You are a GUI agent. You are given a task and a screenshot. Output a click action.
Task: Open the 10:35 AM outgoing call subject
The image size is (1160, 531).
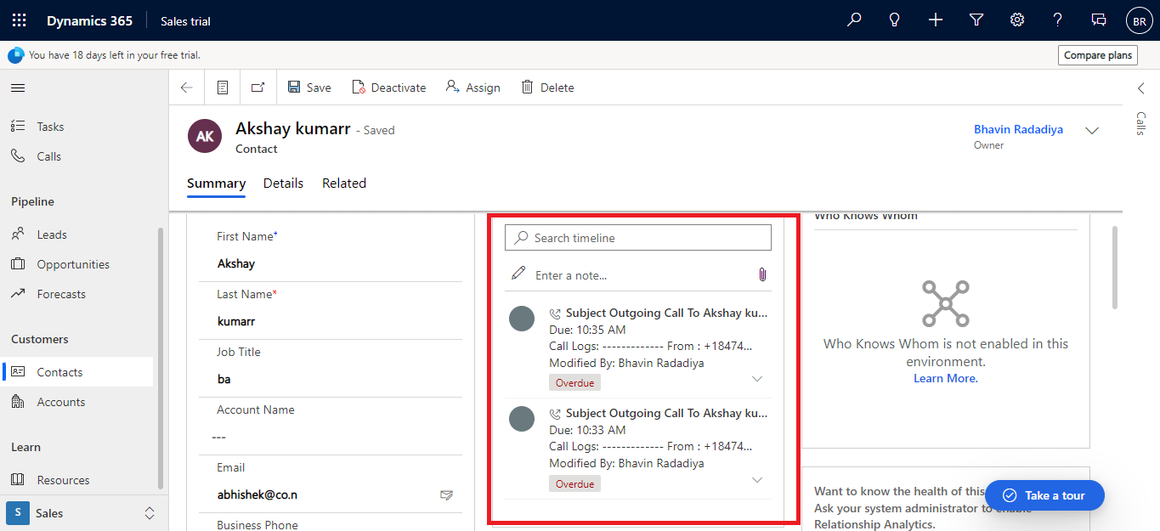click(x=666, y=313)
